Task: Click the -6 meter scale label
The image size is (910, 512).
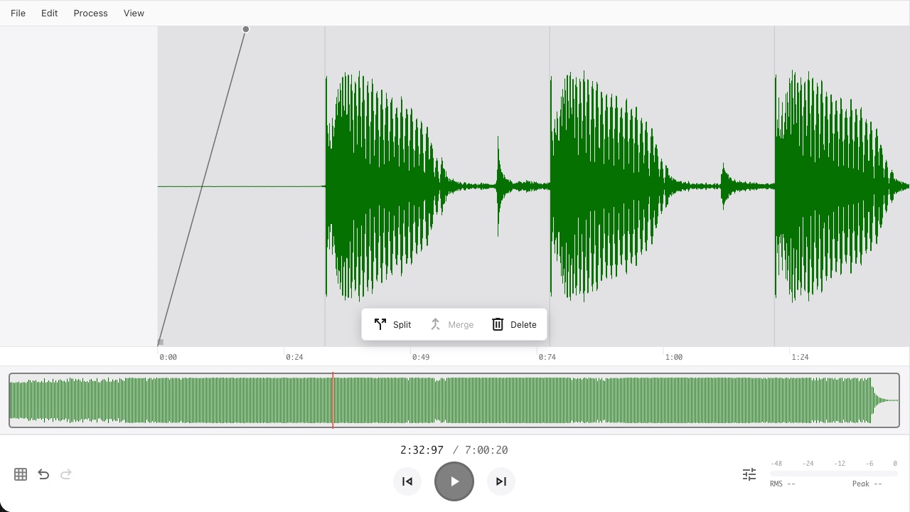Action: pos(869,464)
